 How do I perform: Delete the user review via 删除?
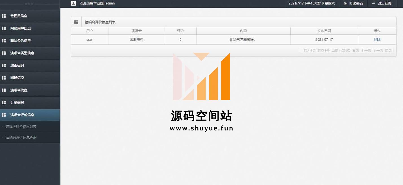click(377, 40)
